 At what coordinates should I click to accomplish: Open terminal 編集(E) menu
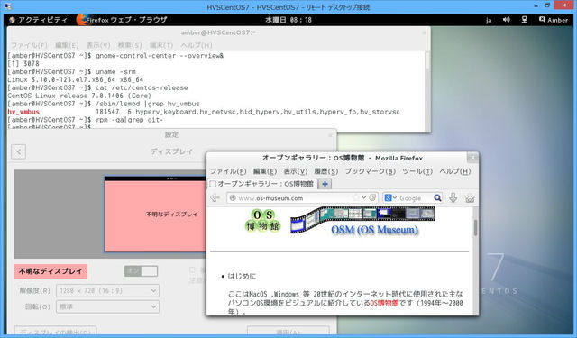67,45
